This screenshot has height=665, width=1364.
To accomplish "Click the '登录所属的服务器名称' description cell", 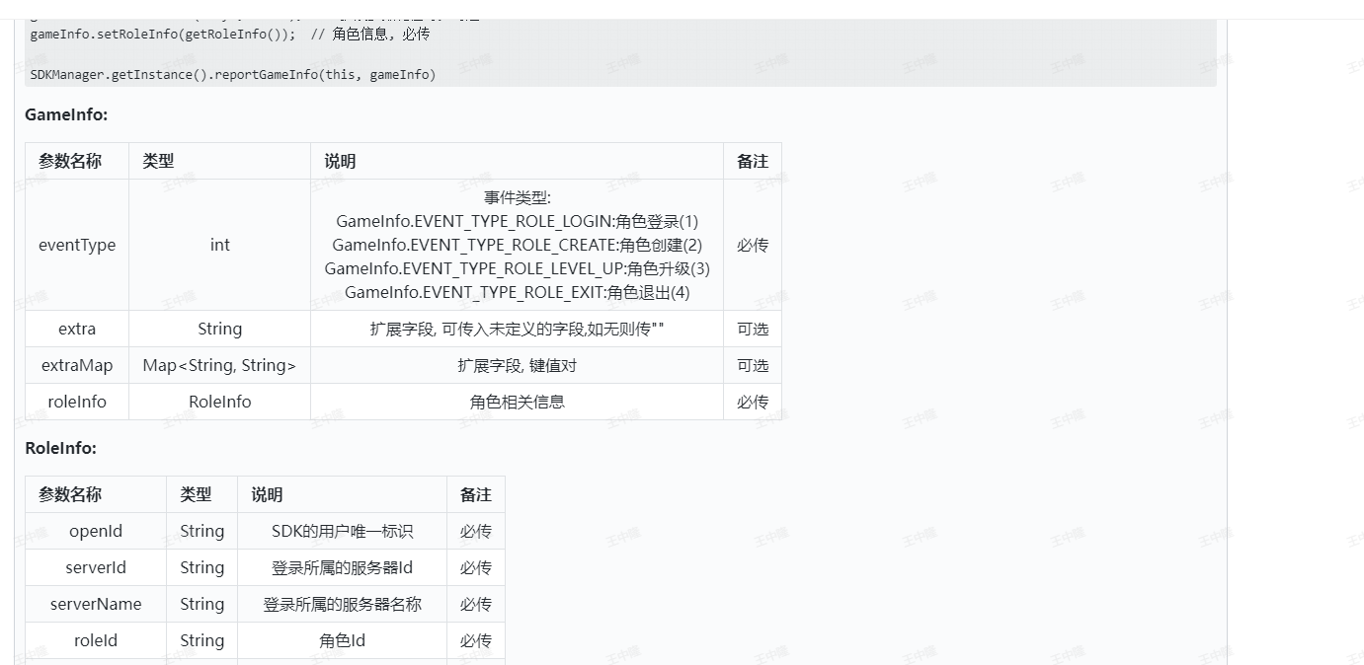I will [343, 604].
